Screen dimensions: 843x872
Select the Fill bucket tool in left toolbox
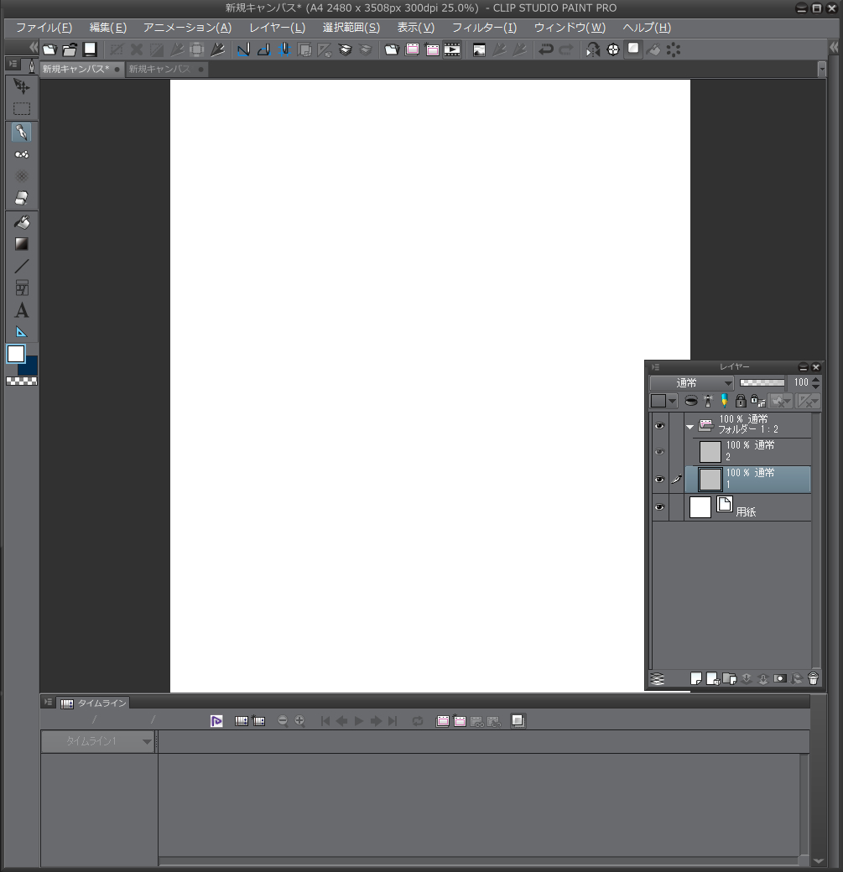[x=22, y=222]
